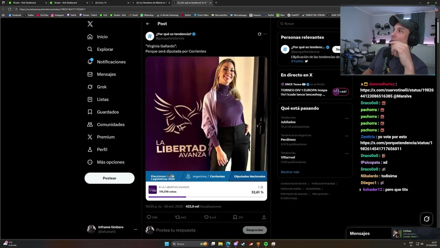This screenshot has width=440, height=248.
Task: Open more options for Jubilados trend
Action: [346, 118]
